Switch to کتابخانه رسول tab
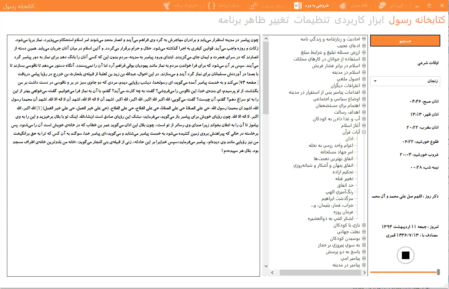The height and width of the screenshot is (289, 449). click(x=417, y=20)
